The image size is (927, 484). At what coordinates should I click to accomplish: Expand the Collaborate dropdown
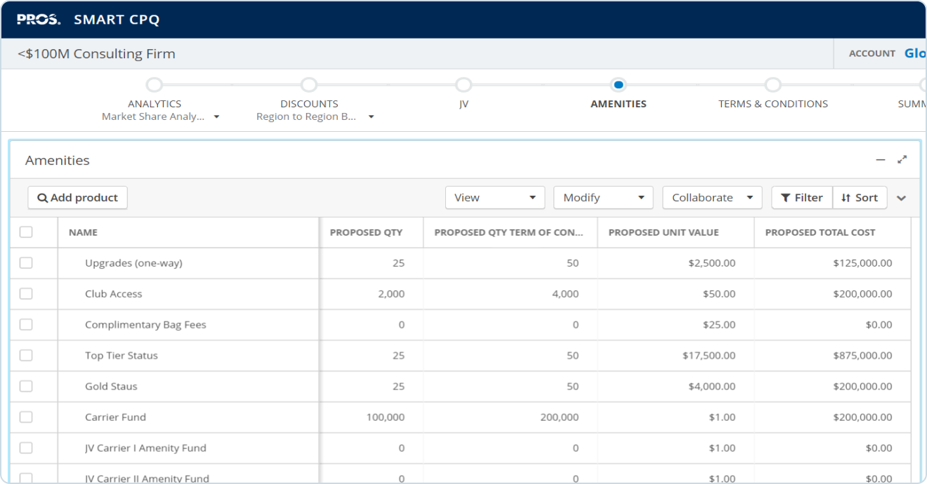tap(711, 198)
